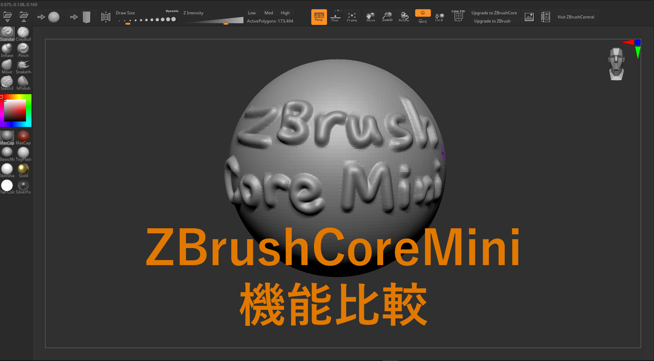
Task: Toggle Local rotation mode
Action: click(439, 17)
